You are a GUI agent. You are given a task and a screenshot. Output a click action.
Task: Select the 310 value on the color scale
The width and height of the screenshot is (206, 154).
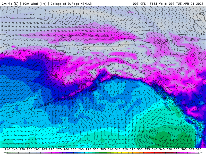pos(110,149)
